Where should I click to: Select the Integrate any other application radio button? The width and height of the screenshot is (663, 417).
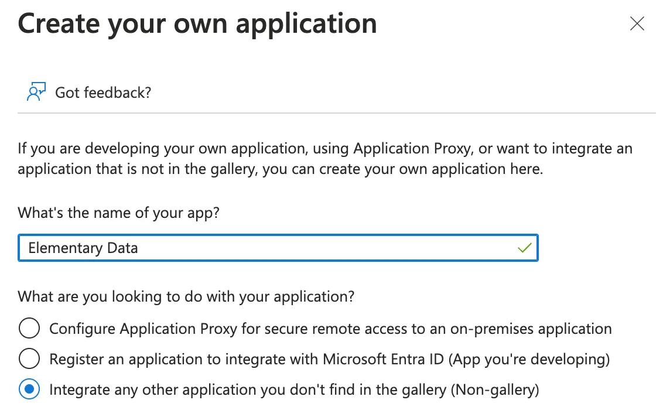pos(29,389)
